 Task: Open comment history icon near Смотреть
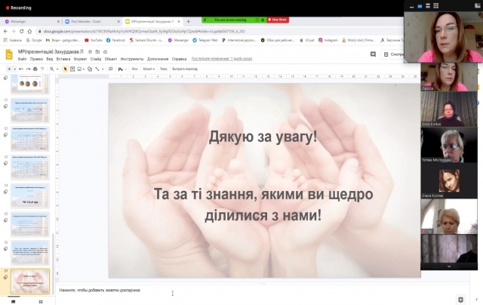click(x=373, y=54)
